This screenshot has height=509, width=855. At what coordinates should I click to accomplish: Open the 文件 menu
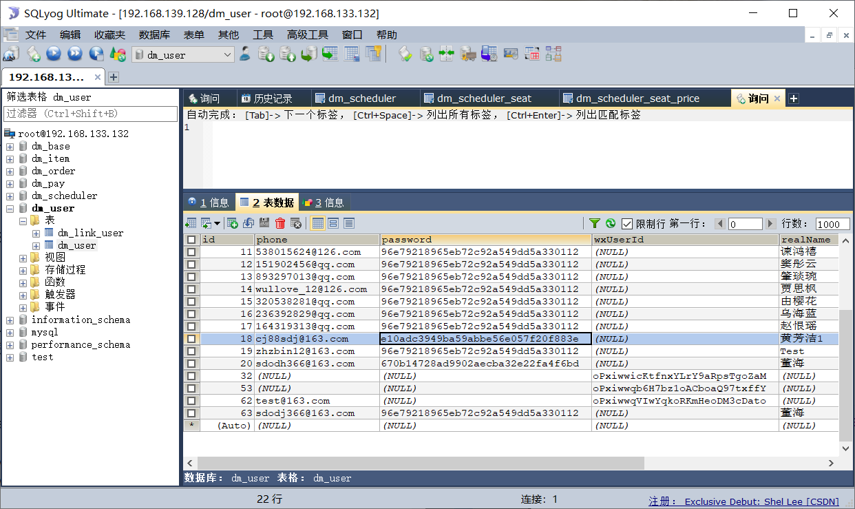click(36, 34)
